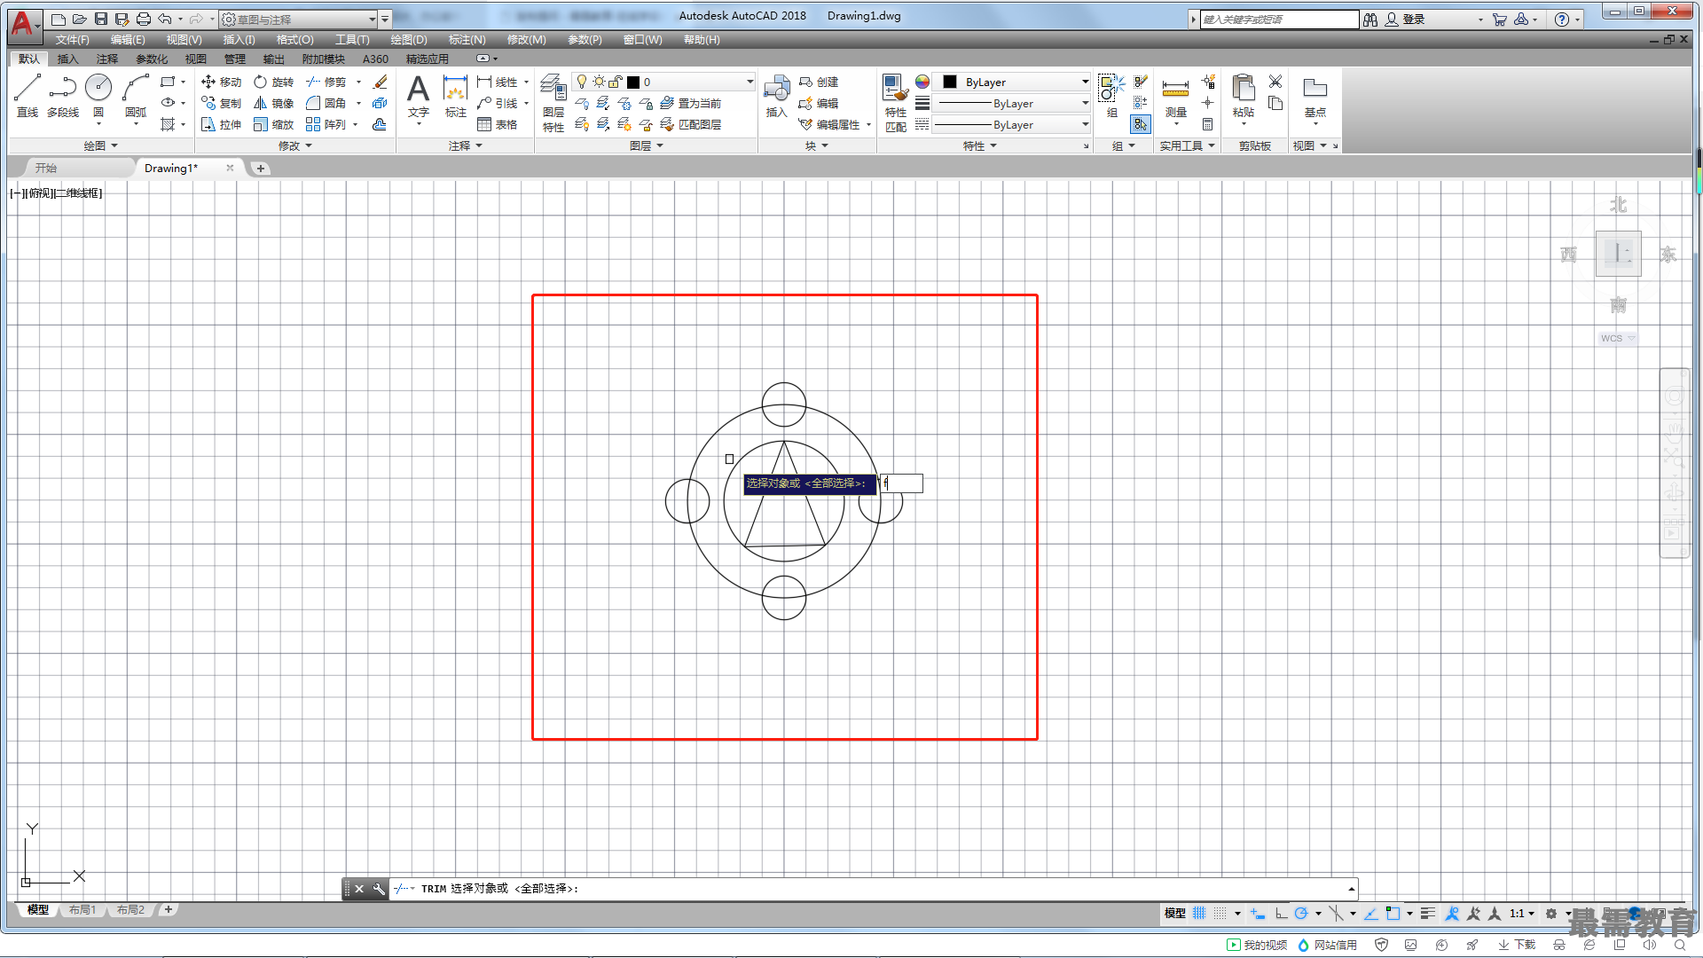Open the 标注(N) menu
1703x958 pixels.
tap(467, 40)
